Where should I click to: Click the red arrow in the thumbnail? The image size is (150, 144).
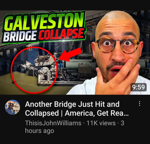pos(70,54)
